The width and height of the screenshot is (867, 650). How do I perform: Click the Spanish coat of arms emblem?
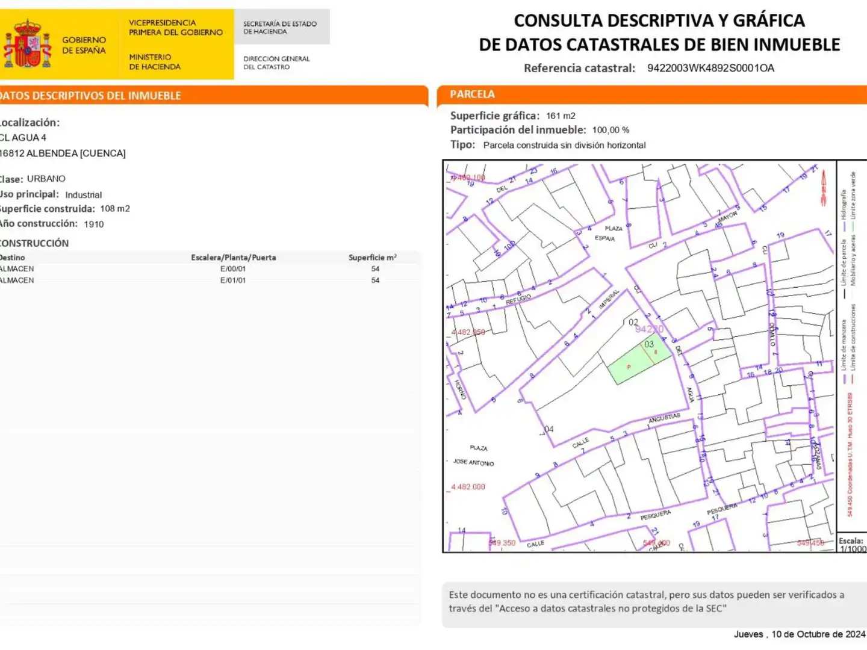pos(27,44)
